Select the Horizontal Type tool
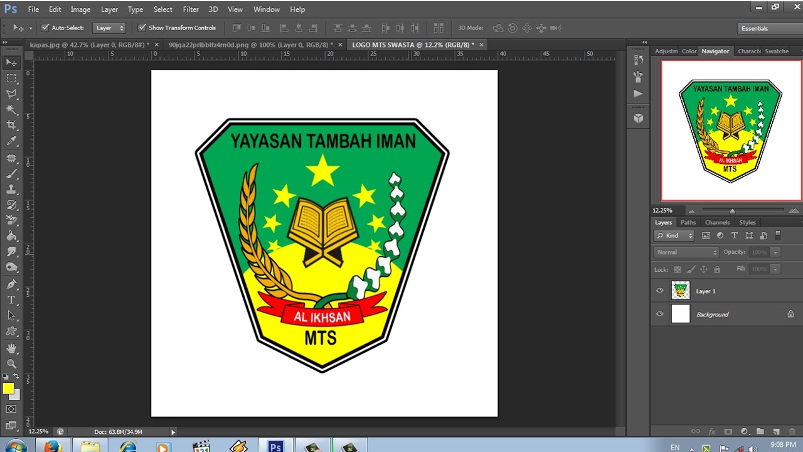This screenshot has height=452, width=803. click(x=11, y=300)
